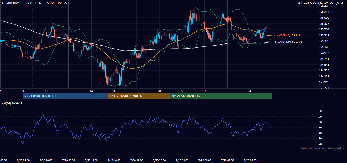Click the 153.777 price axis label
The image size is (347, 163).
[324, 88]
